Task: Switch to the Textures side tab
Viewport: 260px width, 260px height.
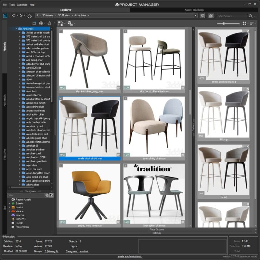Action: point(5,154)
